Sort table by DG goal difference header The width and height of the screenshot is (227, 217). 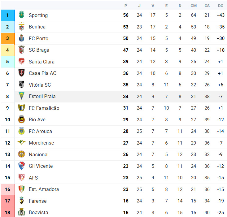tap(220, 6)
